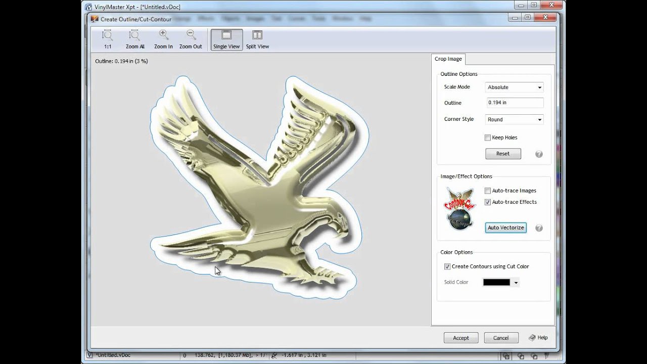Viewport: 647px width, 364px height.
Task: Click the Zoom In magnifier
Action: (x=163, y=35)
